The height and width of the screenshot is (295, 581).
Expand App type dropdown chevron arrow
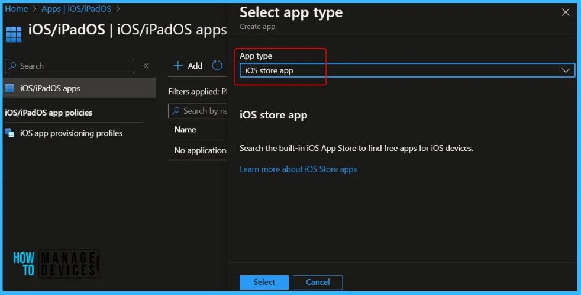coord(566,70)
